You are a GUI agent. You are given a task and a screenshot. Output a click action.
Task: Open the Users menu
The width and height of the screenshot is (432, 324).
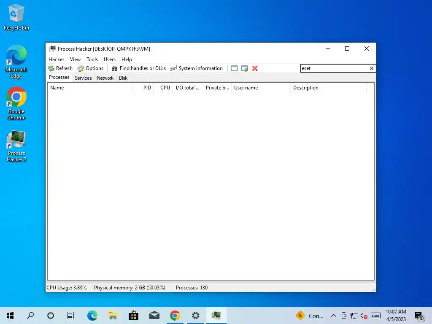point(110,59)
